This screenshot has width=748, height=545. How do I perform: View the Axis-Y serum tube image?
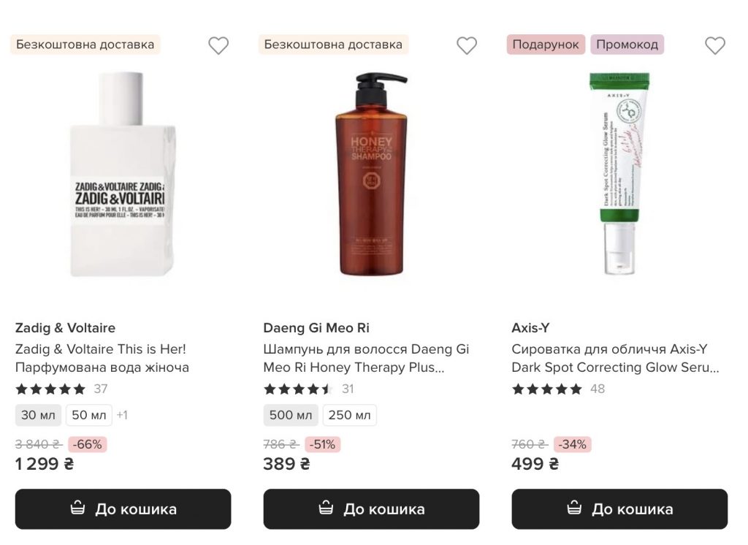tap(619, 175)
